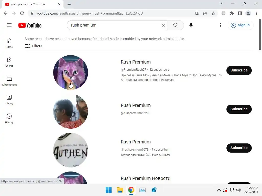
Task: Open YouTube settings three-dot menu
Action: [220, 25]
